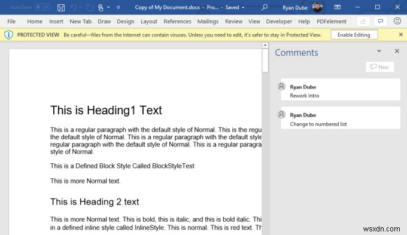The width and height of the screenshot is (407, 235).
Task: Click the Comments speech bubble icon
Action: (381, 22)
